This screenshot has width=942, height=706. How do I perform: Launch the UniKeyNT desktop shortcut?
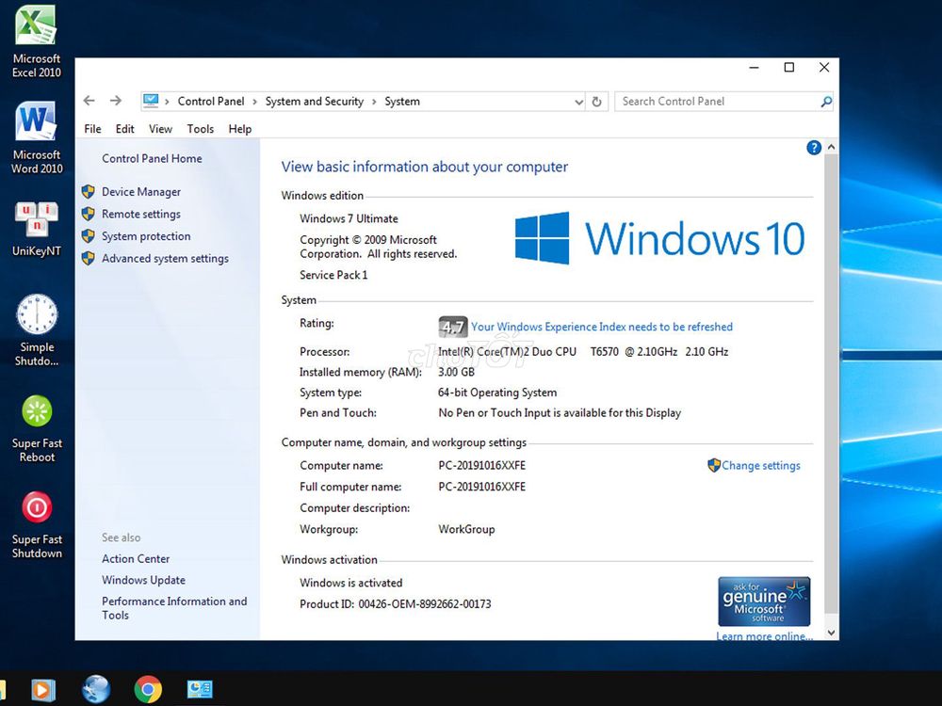coord(36,230)
